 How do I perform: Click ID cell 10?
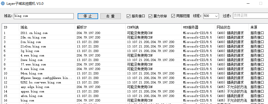pyautogui.click(x=6, y=73)
